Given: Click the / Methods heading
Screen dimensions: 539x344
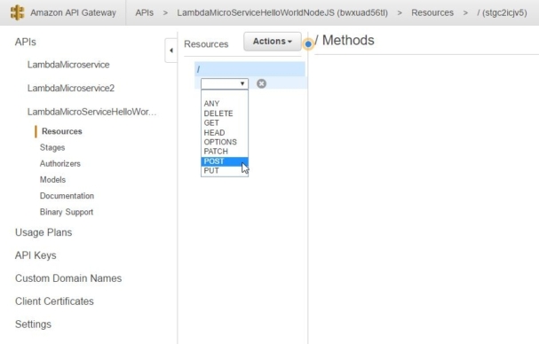Looking at the screenshot, I should (x=345, y=40).
